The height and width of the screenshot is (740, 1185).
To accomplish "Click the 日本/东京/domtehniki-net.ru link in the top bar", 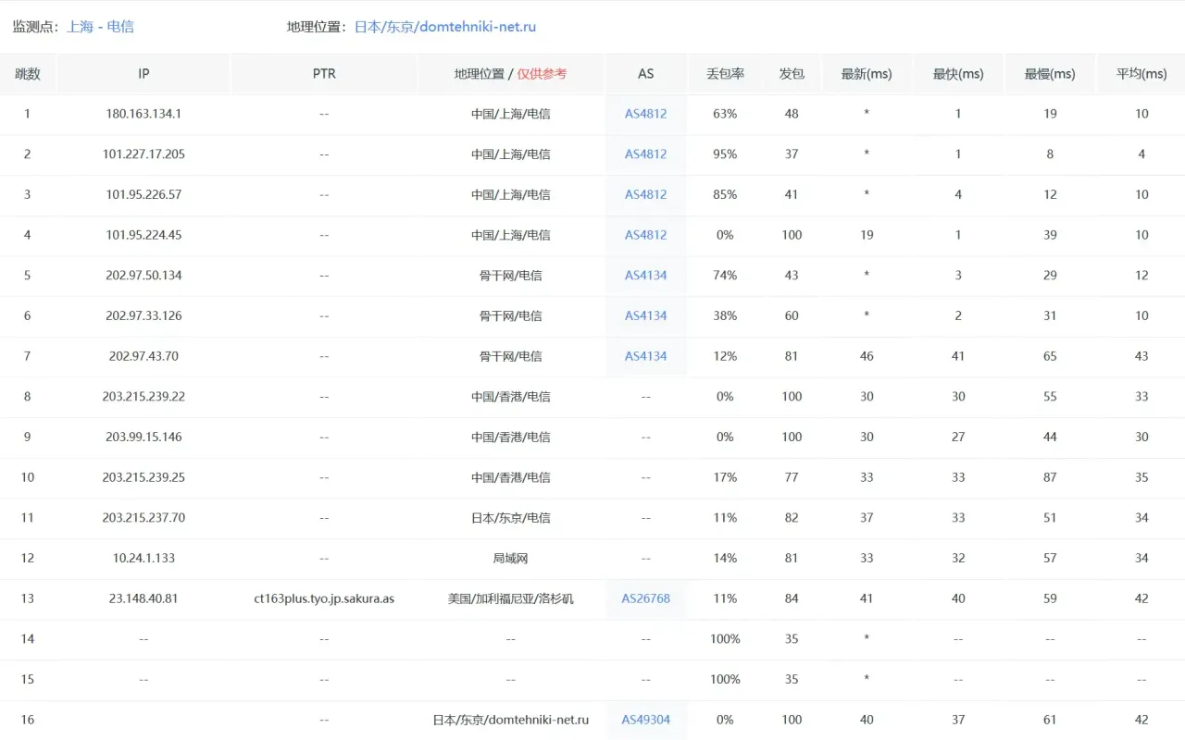I will tap(445, 27).
